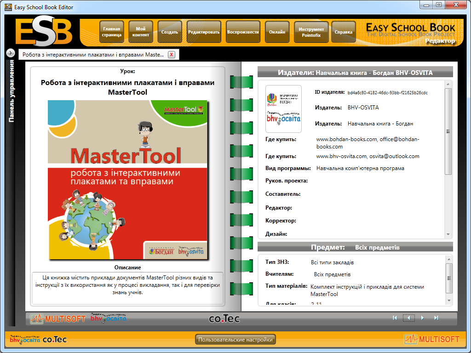This screenshot has width=471, height=353.
Task: Click Пользовательские настройки button
Action: (235, 340)
